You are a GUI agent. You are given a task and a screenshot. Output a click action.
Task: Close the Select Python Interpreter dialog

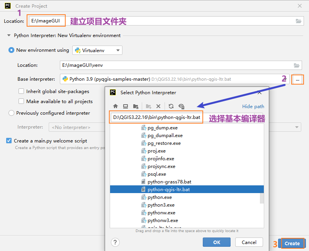click(x=260, y=92)
